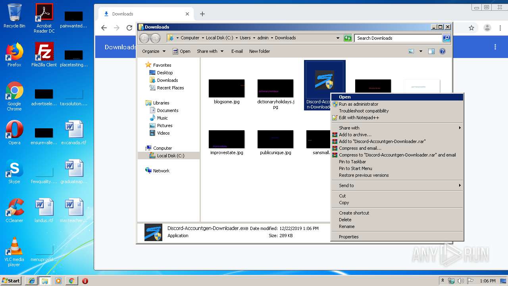Viewport: 508px width, 286px height.
Task: Click the Explorer Forward navigation button
Action: (155, 38)
